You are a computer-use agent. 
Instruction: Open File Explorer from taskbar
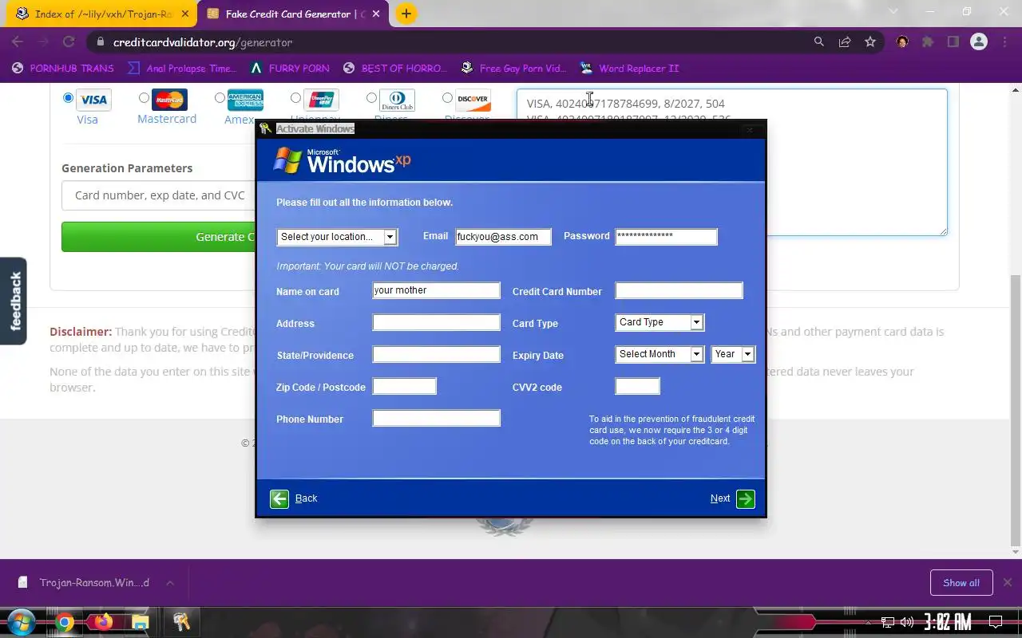pyautogui.click(x=141, y=622)
